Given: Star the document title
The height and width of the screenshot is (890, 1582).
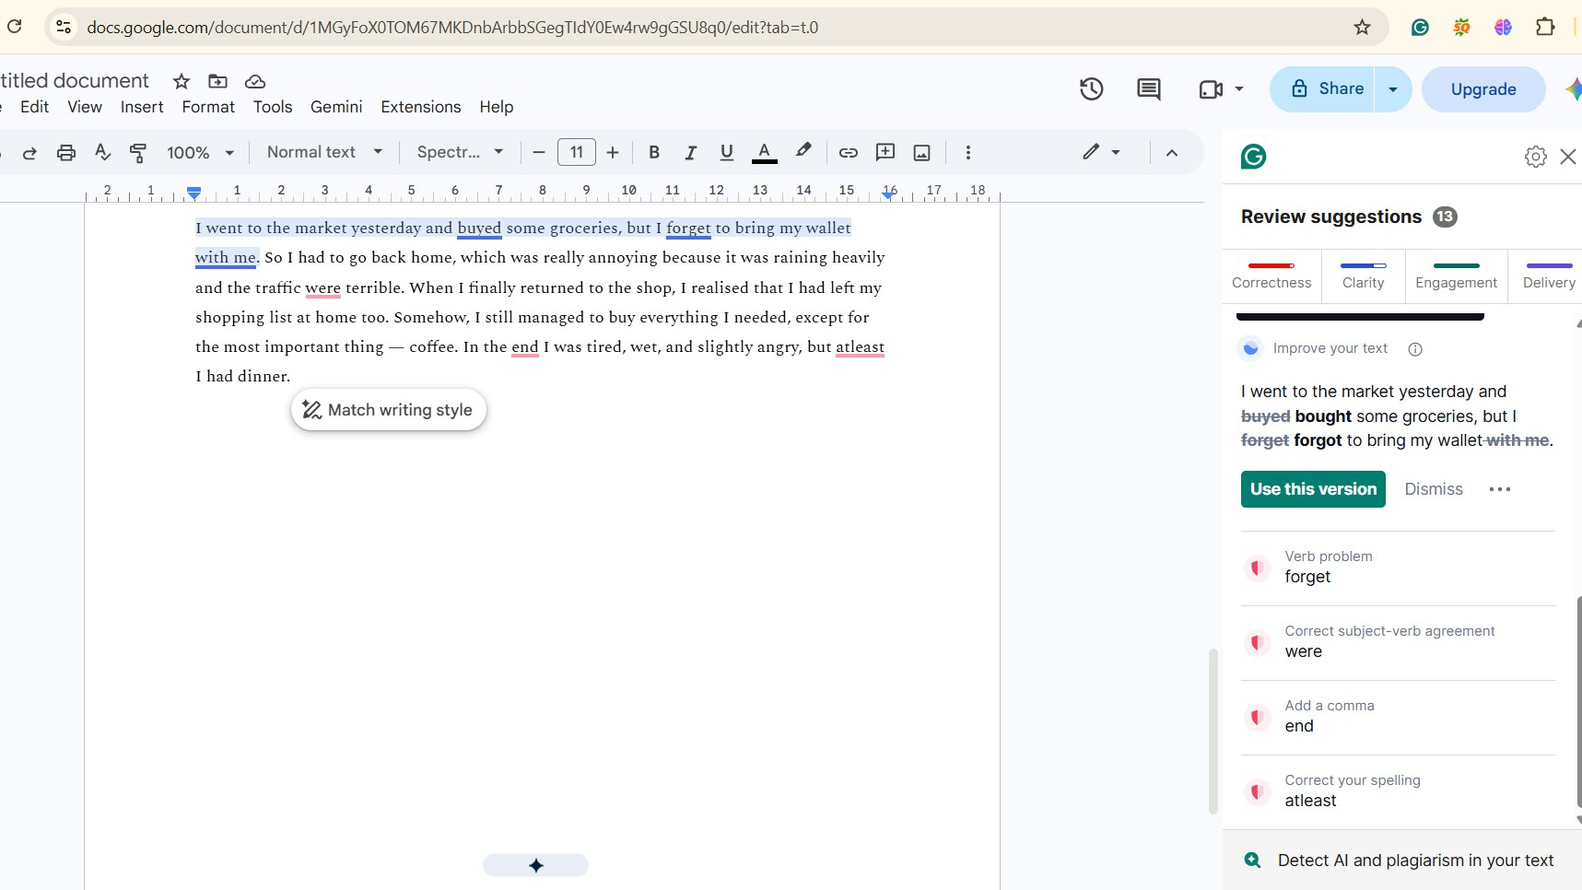Looking at the screenshot, I should click(182, 81).
